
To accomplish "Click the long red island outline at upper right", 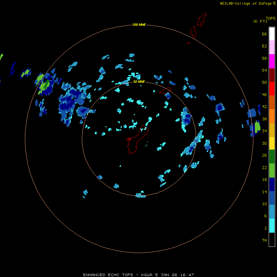I will [202, 20].
